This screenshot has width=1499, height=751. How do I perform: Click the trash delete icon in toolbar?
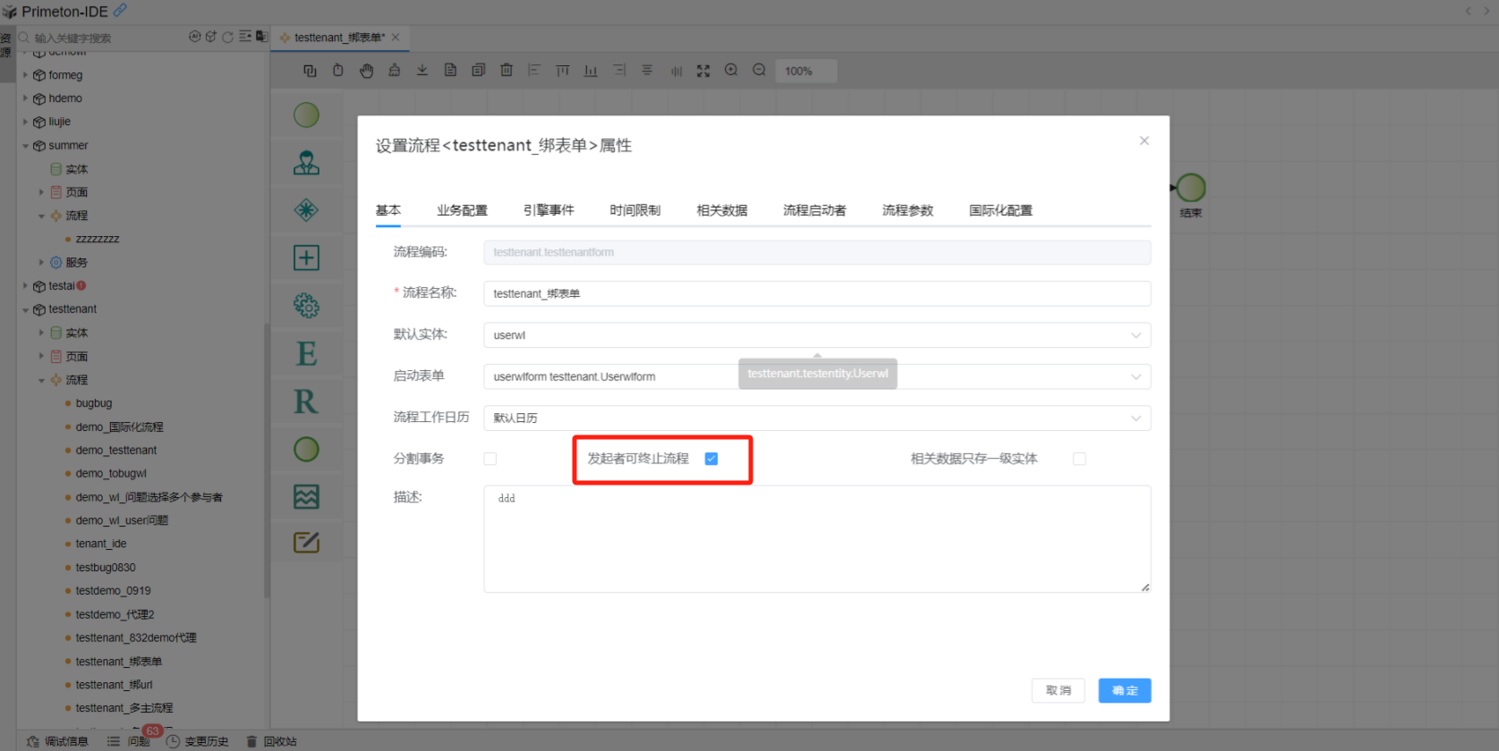(507, 71)
